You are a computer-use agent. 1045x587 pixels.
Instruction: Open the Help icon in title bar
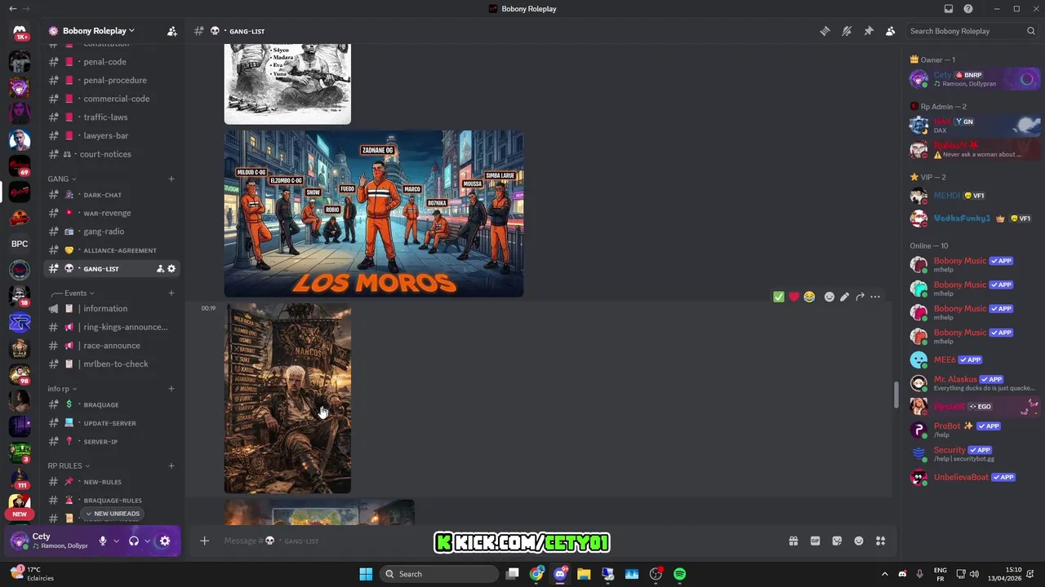968,9
